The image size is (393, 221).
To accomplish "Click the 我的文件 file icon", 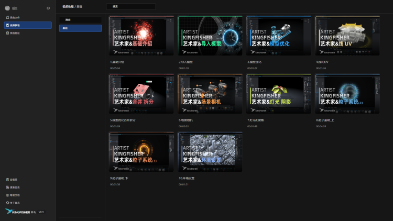I will 7,17.
